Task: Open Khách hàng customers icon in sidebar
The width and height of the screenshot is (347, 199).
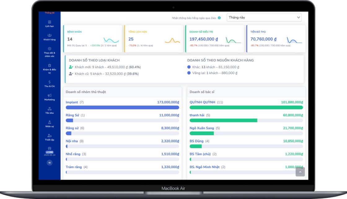Action: coord(50,35)
